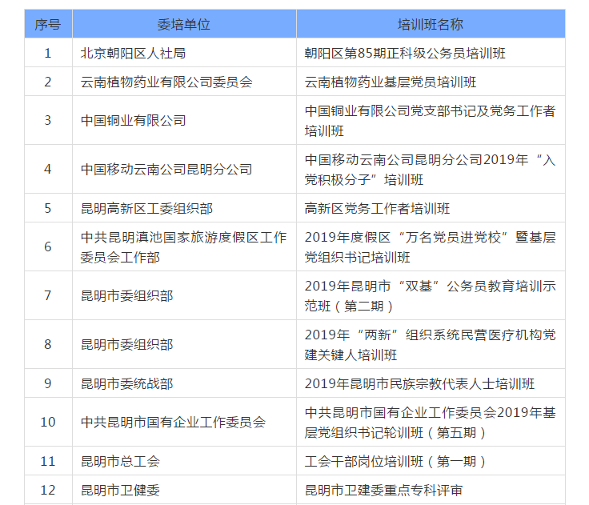Select the cell 昆明市卫健委
The height and width of the screenshot is (505, 589).
pos(184,490)
